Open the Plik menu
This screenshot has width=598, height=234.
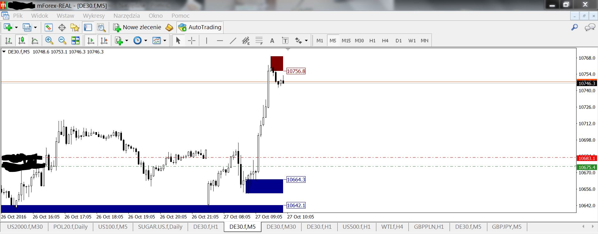18,16
